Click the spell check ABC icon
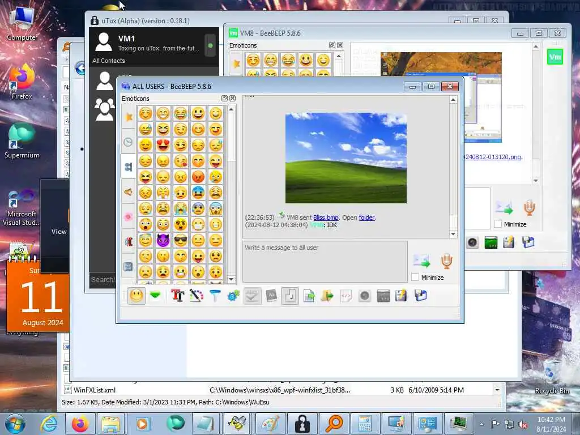Screen dimensions: 580x435 click(252, 296)
